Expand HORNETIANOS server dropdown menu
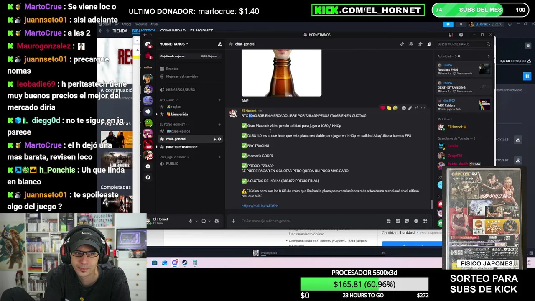535x301 pixels. click(174, 44)
